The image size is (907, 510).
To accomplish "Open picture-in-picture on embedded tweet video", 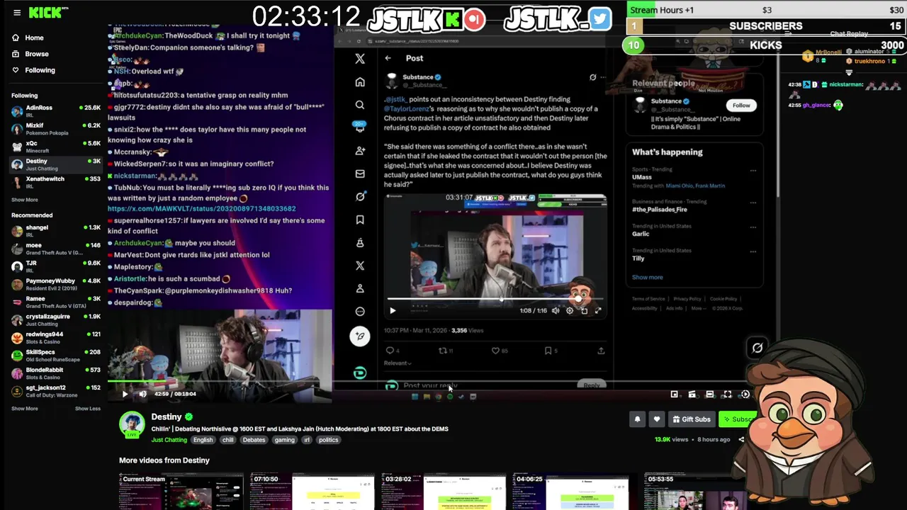I will [584, 310].
